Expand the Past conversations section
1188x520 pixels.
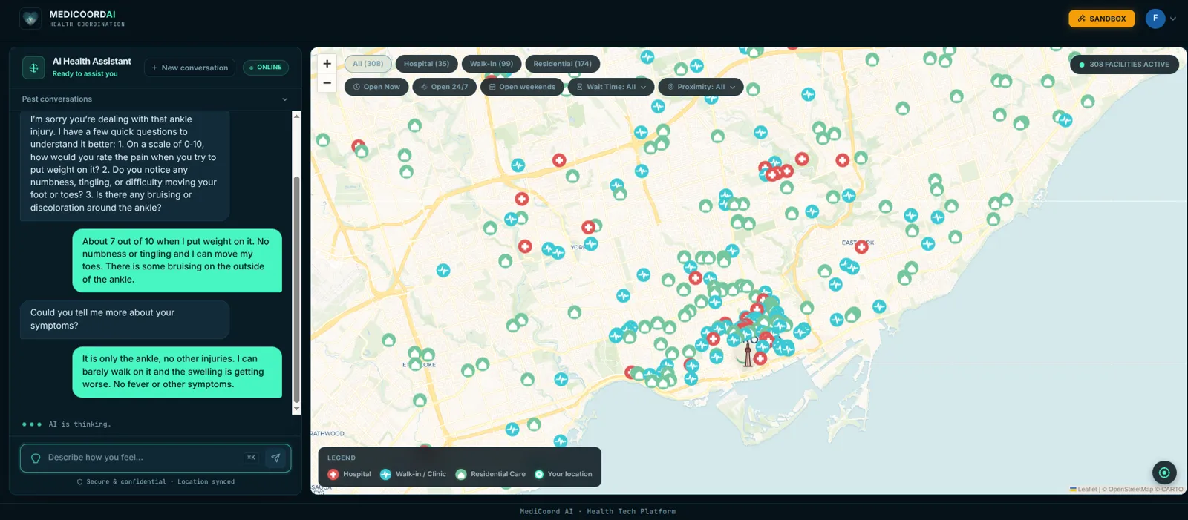click(x=155, y=99)
